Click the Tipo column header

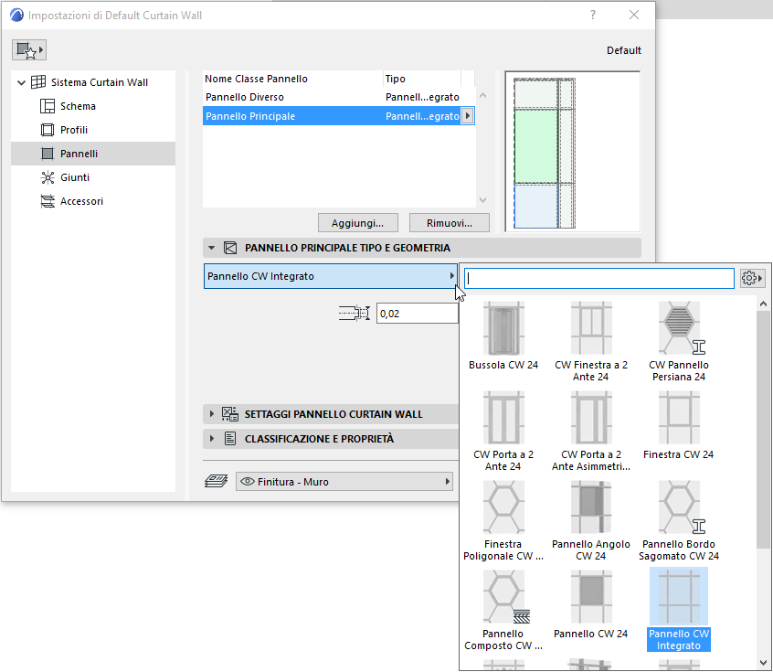tap(422, 79)
